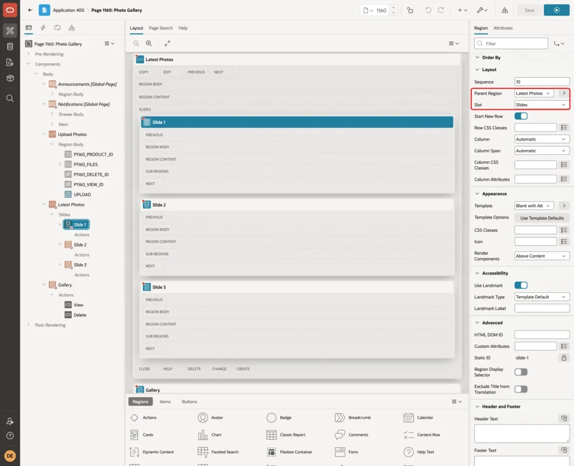
Task: Click the Sequence input field
Action: pos(542,82)
